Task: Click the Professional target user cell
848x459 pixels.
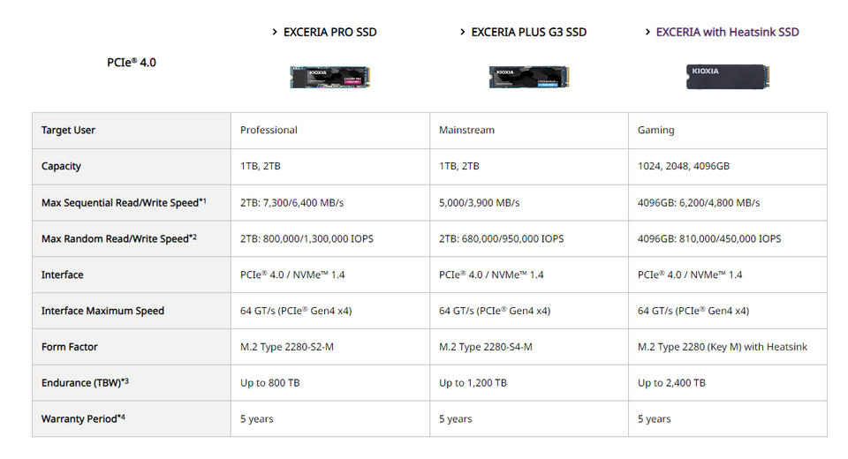Action: point(330,131)
